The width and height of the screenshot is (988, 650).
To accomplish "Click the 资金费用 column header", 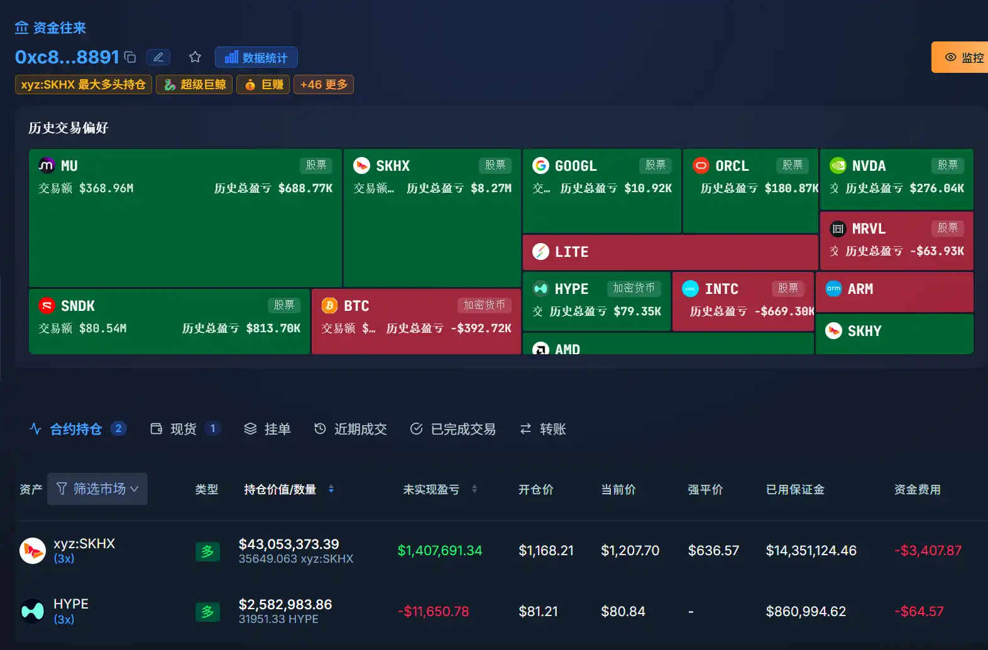I will (918, 489).
